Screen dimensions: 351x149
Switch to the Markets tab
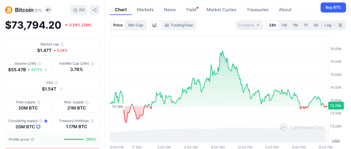[x=145, y=10]
